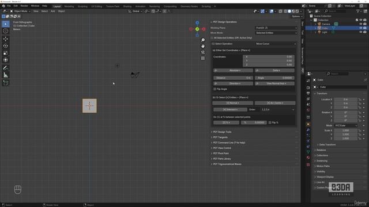The image size is (369, 207).
Task: Enable the Flip Angle checkbox
Action: tap(215, 89)
